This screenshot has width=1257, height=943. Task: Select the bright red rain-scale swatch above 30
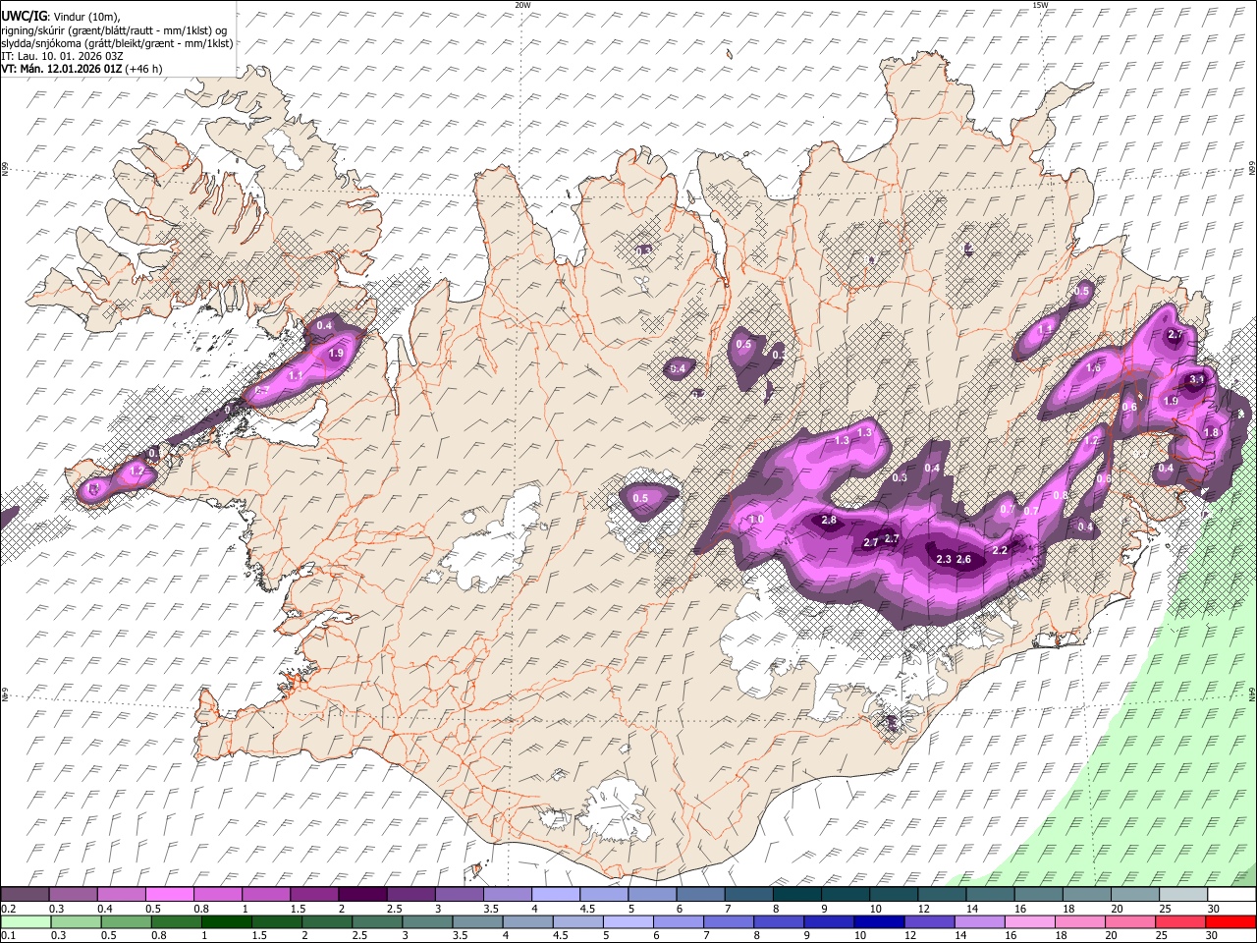point(1230,921)
